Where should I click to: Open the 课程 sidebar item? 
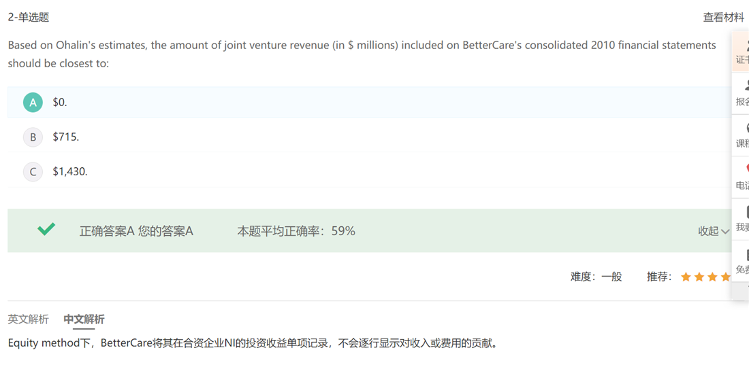(x=742, y=135)
